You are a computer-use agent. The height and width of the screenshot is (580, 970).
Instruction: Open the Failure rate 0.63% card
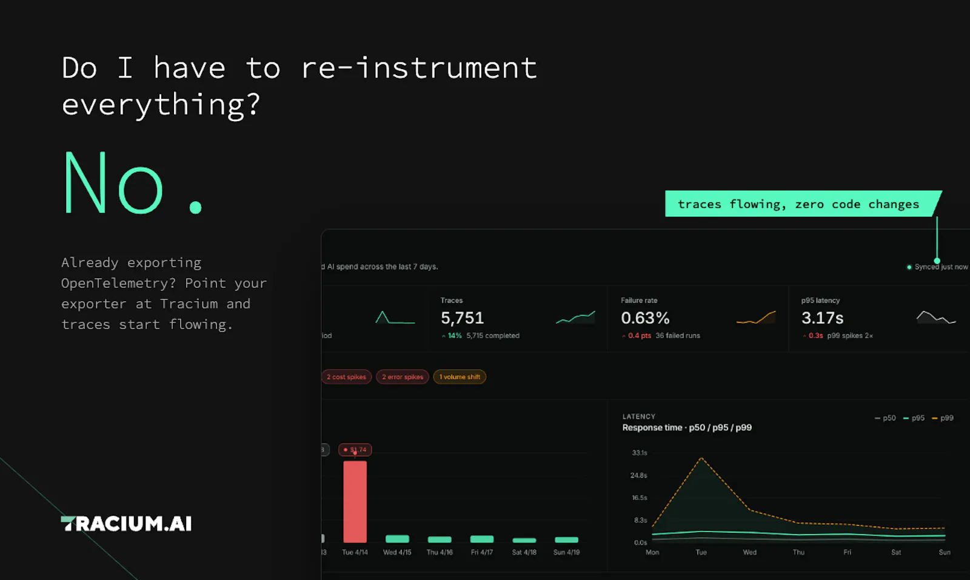click(698, 319)
